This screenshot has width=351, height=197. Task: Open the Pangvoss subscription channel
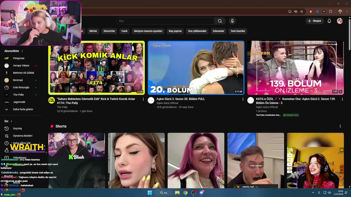click(19, 58)
